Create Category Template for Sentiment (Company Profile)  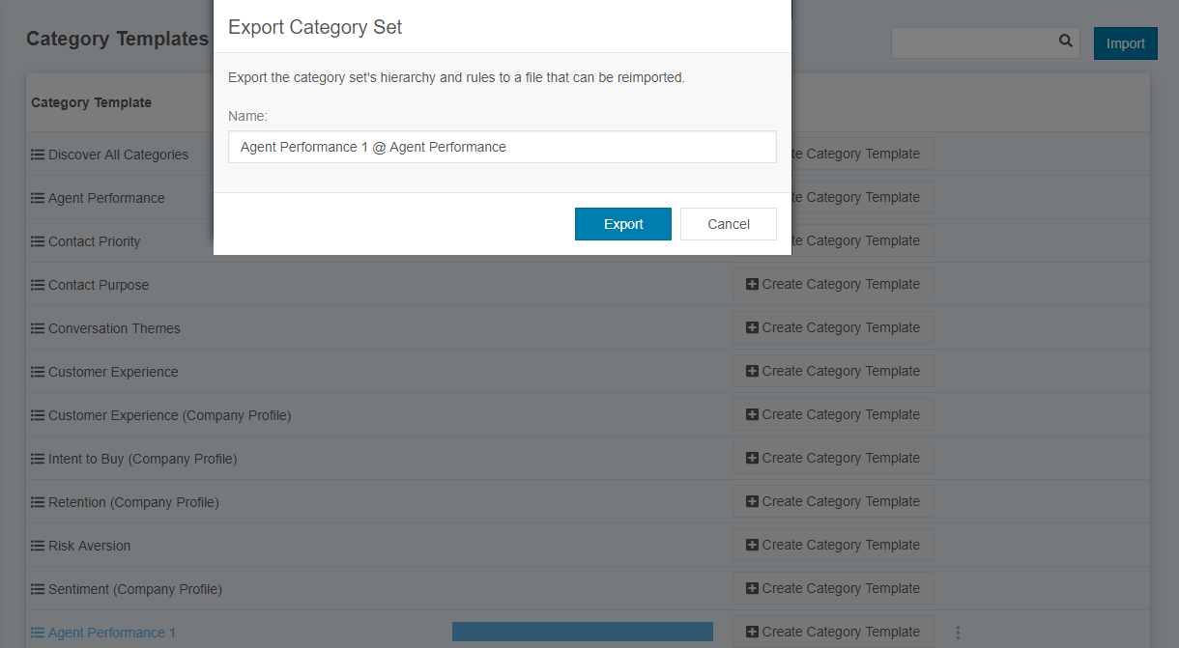click(833, 588)
